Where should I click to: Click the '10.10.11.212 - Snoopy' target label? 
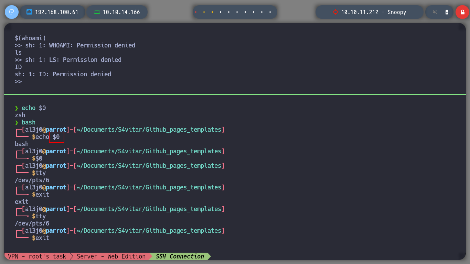pyautogui.click(x=374, y=12)
